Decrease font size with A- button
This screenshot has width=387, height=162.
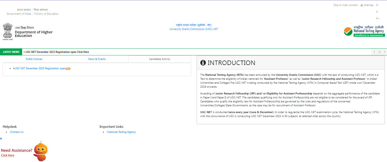point(377,5)
